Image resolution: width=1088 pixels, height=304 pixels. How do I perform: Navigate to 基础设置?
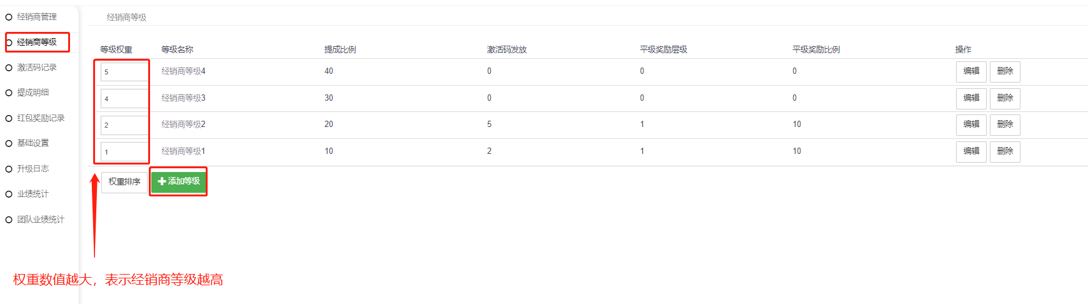33,143
